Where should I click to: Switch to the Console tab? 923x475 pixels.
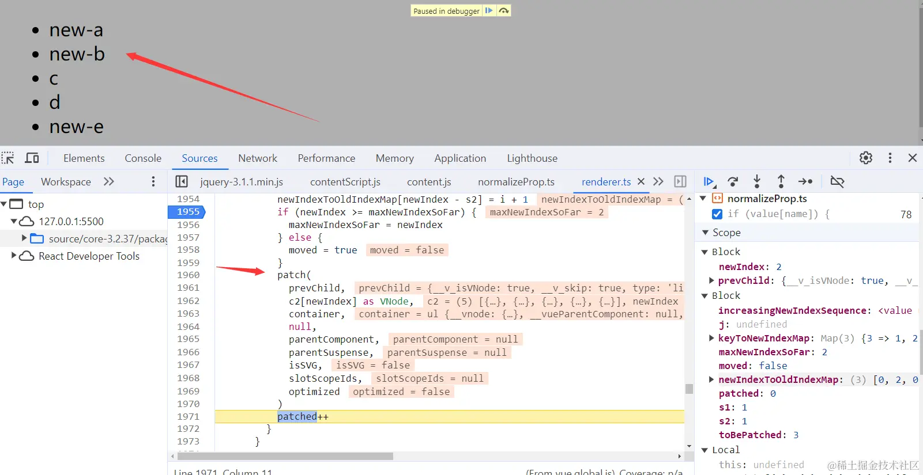tap(143, 158)
